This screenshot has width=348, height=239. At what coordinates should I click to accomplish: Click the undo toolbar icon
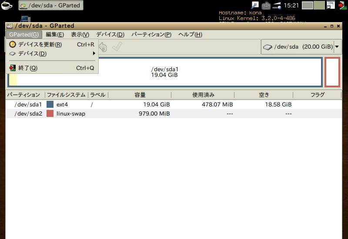coord(103,47)
